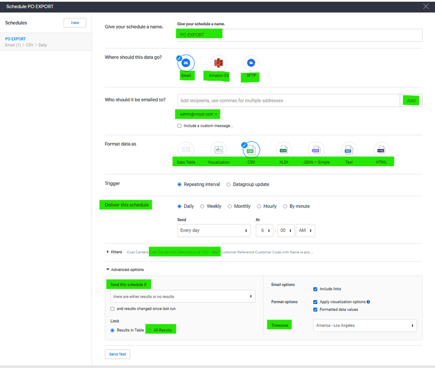
Task: Expand the Filters section
Action: click(114, 252)
